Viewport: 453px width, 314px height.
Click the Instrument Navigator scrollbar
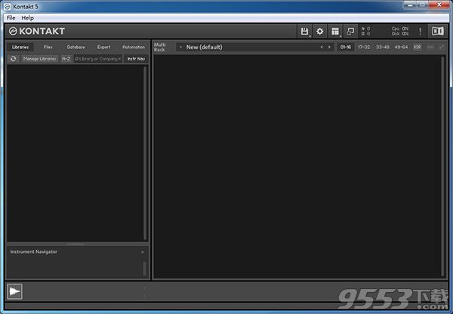click(x=144, y=269)
